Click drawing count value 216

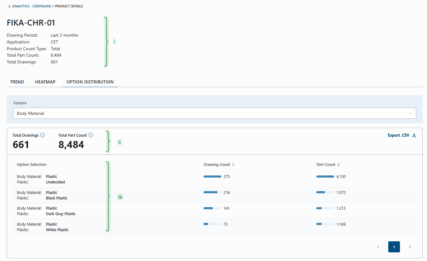tap(227, 193)
